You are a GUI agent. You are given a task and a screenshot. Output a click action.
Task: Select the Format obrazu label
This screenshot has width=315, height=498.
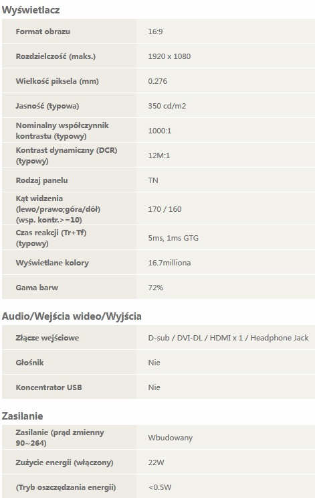tap(43, 32)
